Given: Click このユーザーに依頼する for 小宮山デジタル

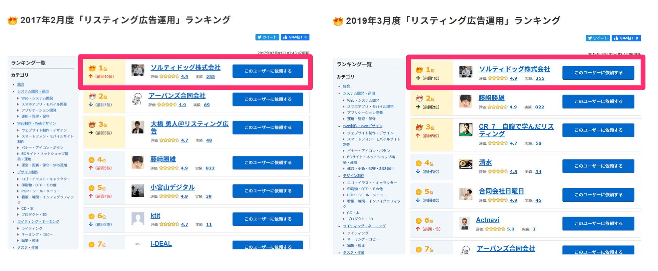Looking at the screenshot, I should [268, 191].
